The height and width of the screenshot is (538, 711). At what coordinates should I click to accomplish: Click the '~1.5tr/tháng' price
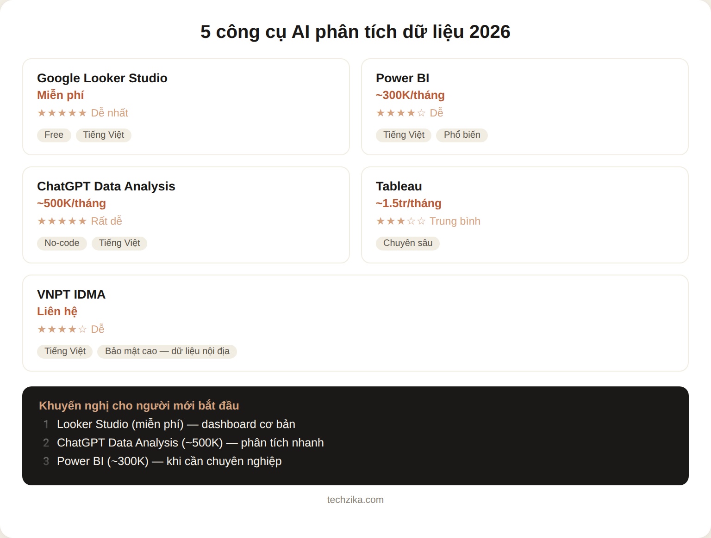[x=409, y=203]
